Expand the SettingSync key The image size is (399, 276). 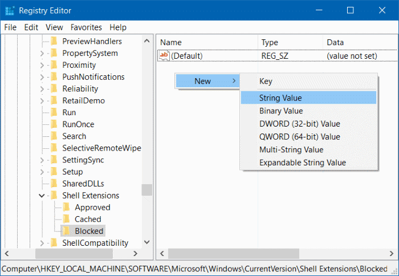coord(42,160)
